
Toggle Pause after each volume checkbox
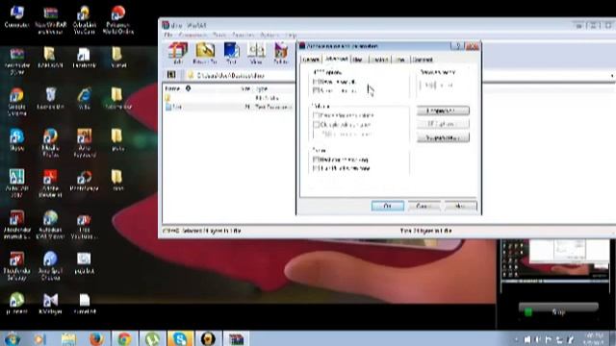click(x=316, y=115)
